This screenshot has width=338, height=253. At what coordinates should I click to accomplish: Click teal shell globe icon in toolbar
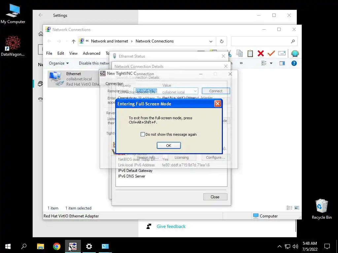click(x=295, y=53)
